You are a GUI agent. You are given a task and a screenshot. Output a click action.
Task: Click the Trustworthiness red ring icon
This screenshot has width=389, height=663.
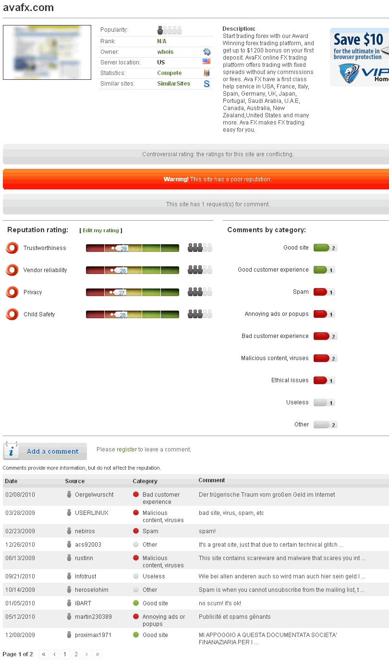pyautogui.click(x=12, y=248)
